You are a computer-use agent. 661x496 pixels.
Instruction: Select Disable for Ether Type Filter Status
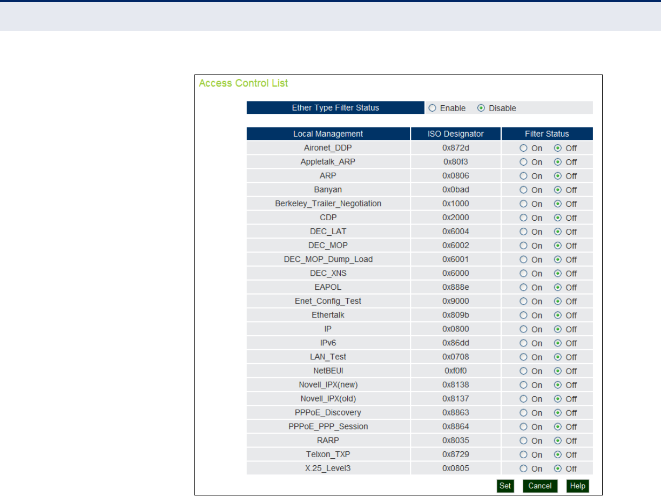(481, 108)
